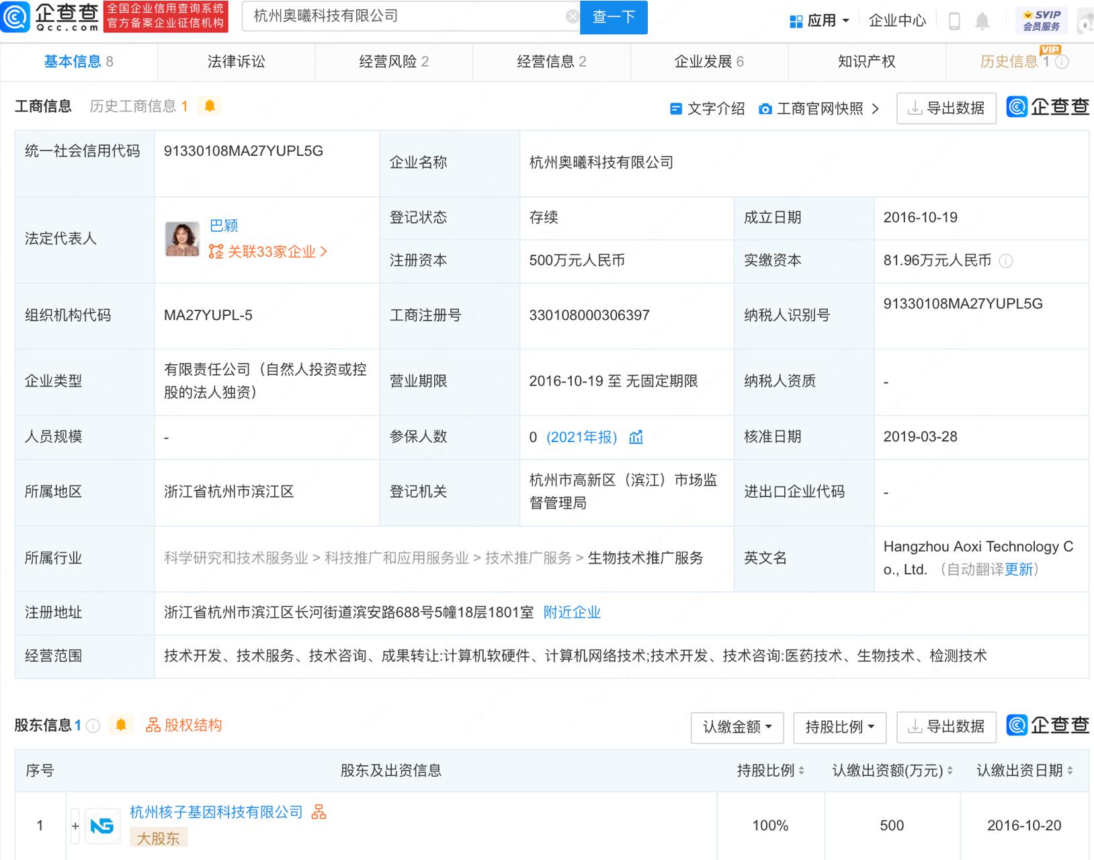Clear the search box with the X icon
Image resolution: width=1094 pixels, height=860 pixels.
point(572,17)
